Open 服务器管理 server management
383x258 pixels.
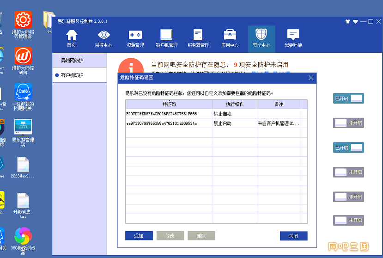[x=198, y=39]
